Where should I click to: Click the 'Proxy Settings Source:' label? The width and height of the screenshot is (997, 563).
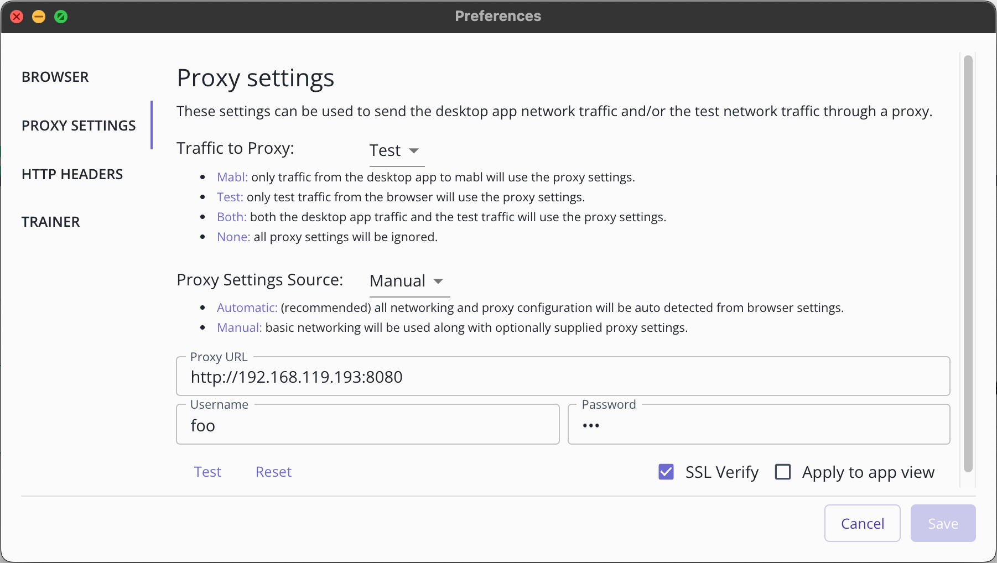[x=260, y=280]
